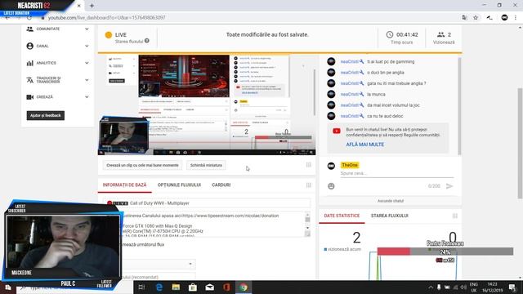Click the translate page icon in address bar
523x294 pixels.
[464, 18]
